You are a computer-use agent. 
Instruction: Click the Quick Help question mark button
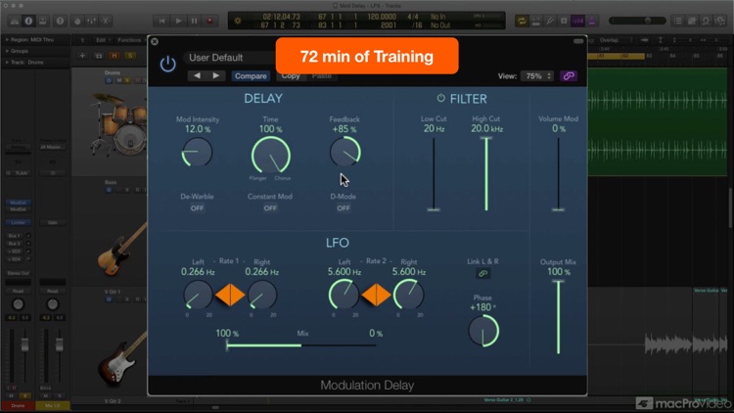tap(60, 22)
